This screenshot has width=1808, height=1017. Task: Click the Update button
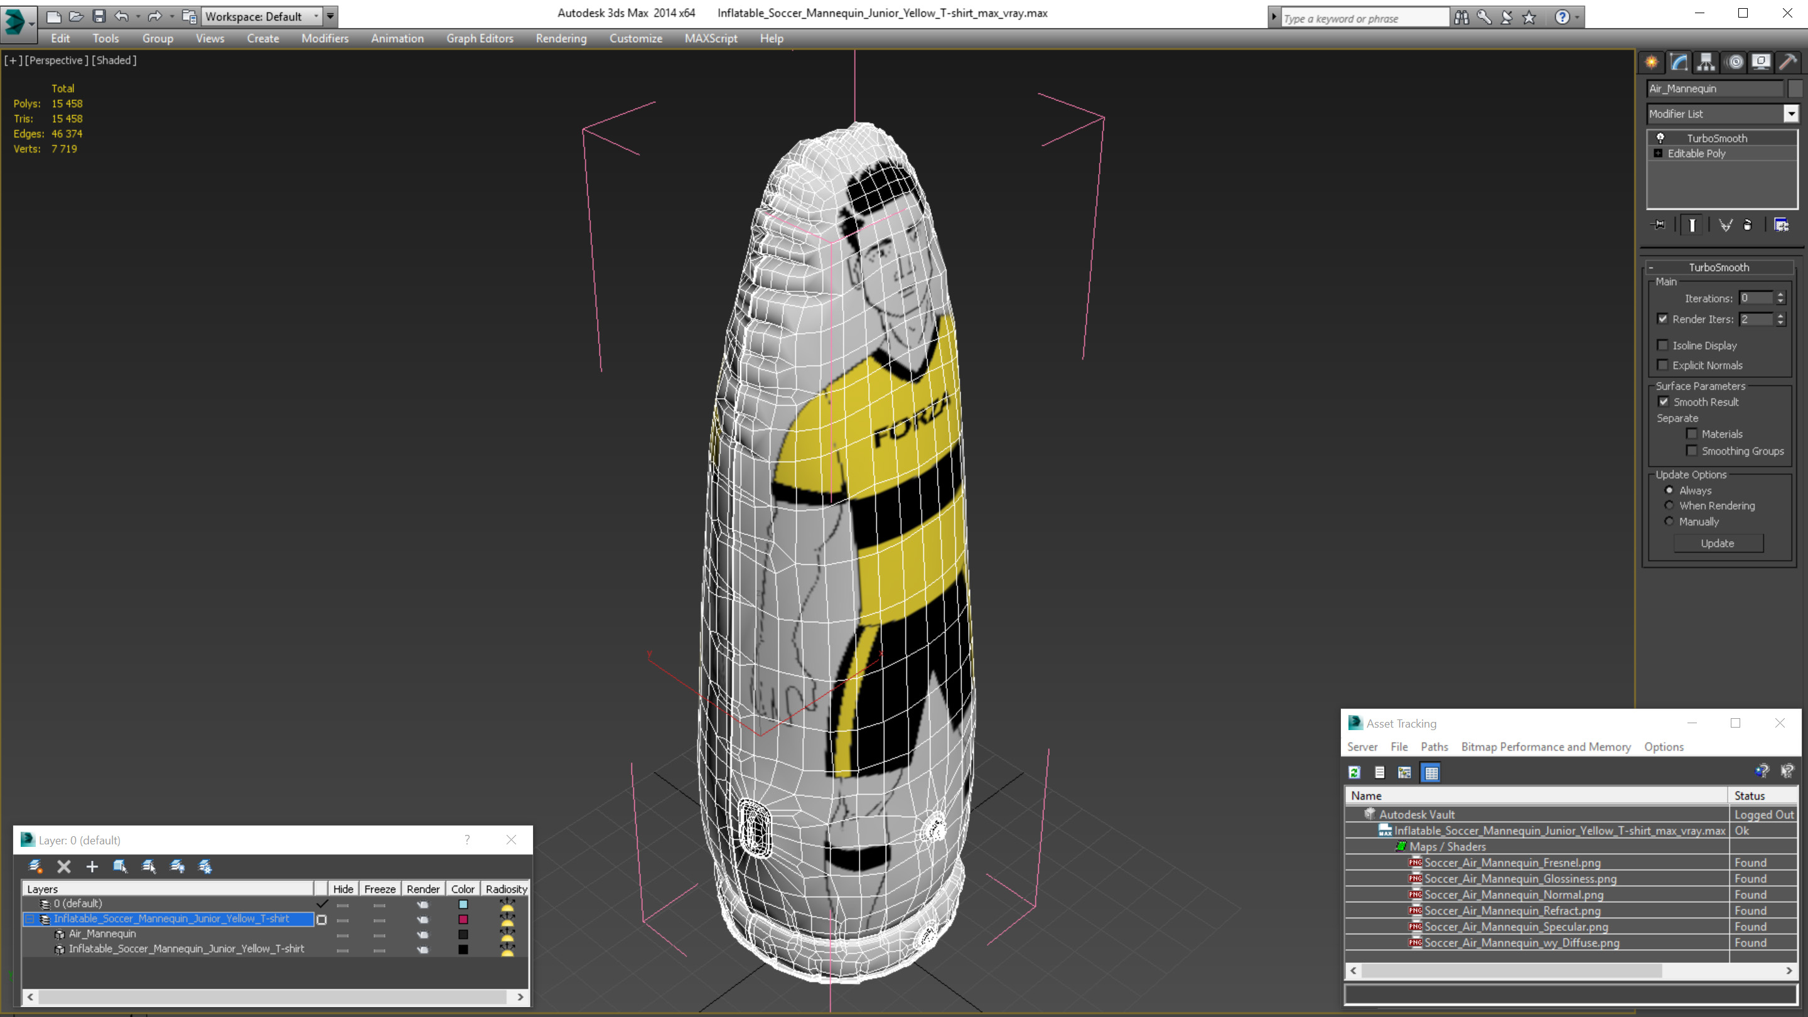tap(1718, 543)
